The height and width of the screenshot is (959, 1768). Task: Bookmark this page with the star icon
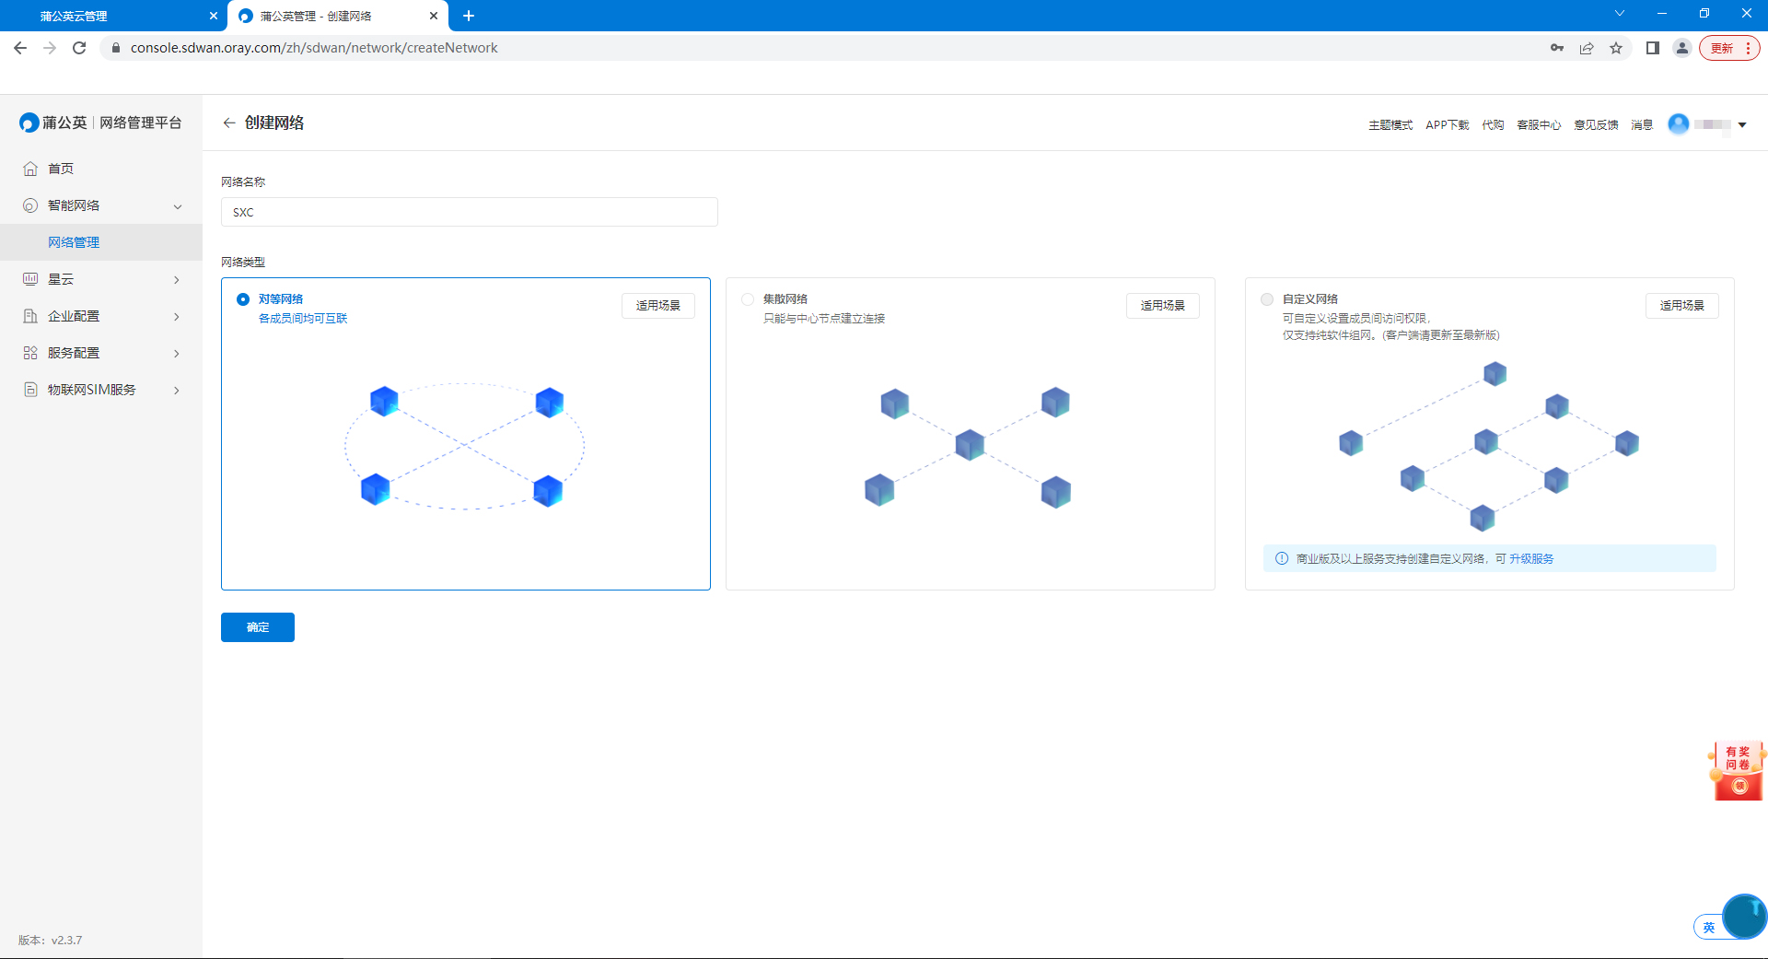(x=1616, y=48)
